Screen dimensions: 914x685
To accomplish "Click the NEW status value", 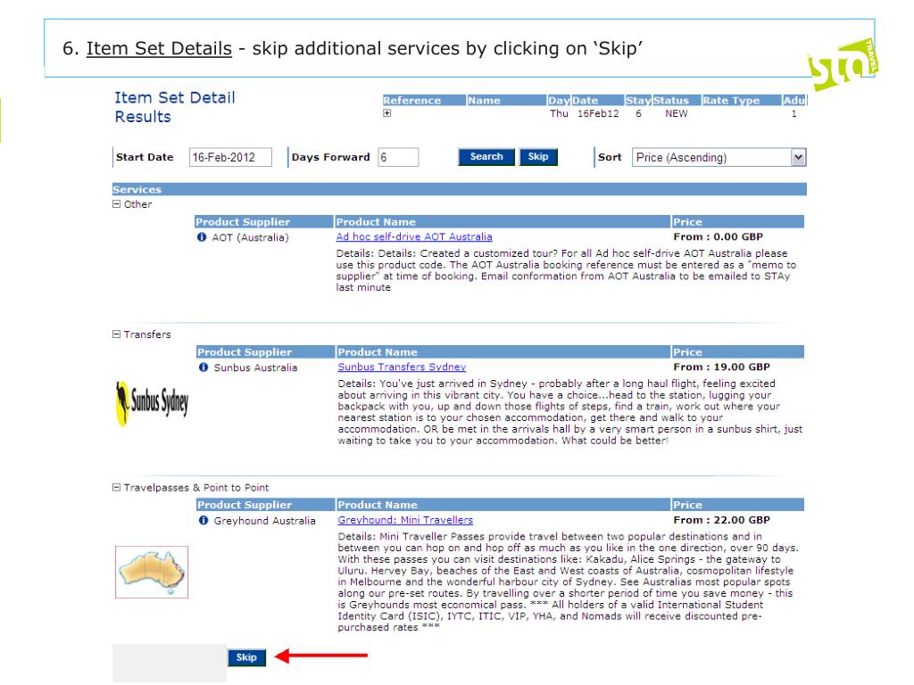I will [677, 113].
